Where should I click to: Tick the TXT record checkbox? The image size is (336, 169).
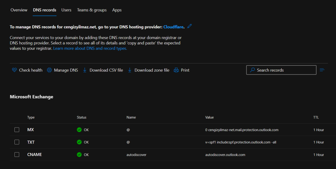(17, 142)
